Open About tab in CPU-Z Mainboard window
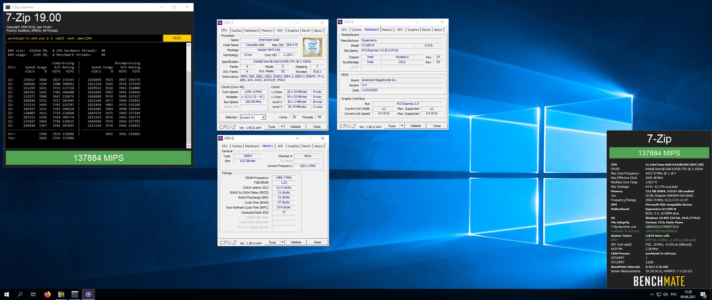The image size is (712, 300). [x=438, y=30]
